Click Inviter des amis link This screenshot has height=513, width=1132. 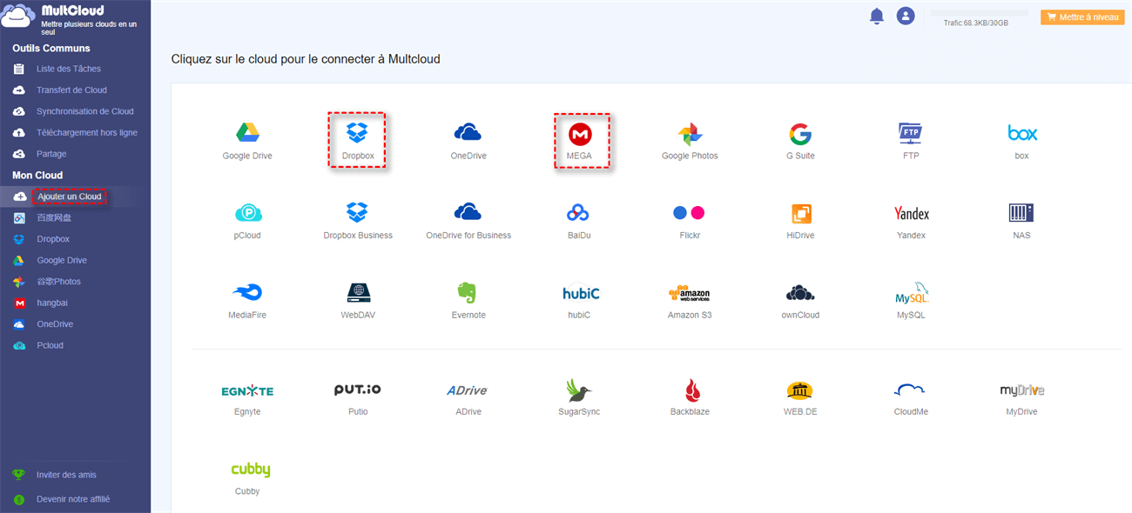tap(66, 475)
